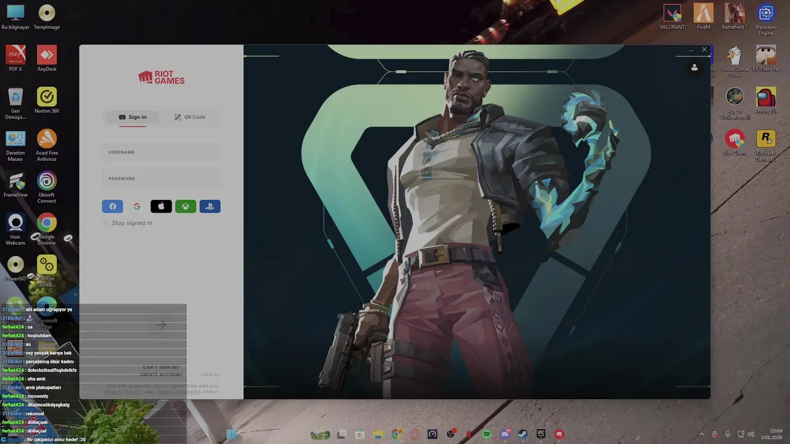This screenshot has width=790, height=444.
Task: Select the PDF X desktop icon
Action: click(x=15, y=59)
